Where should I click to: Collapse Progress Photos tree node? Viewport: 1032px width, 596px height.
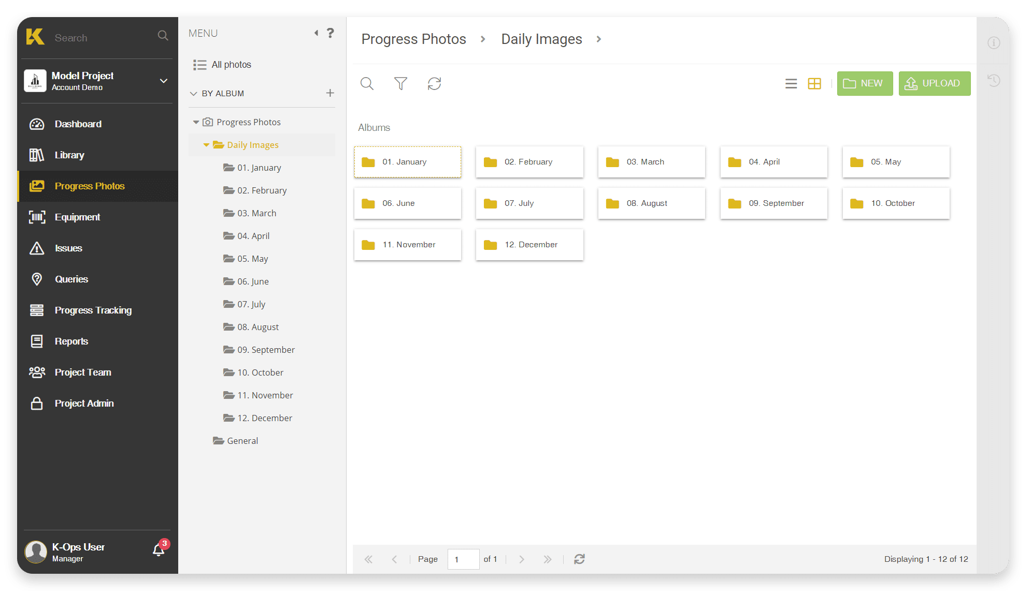196,123
